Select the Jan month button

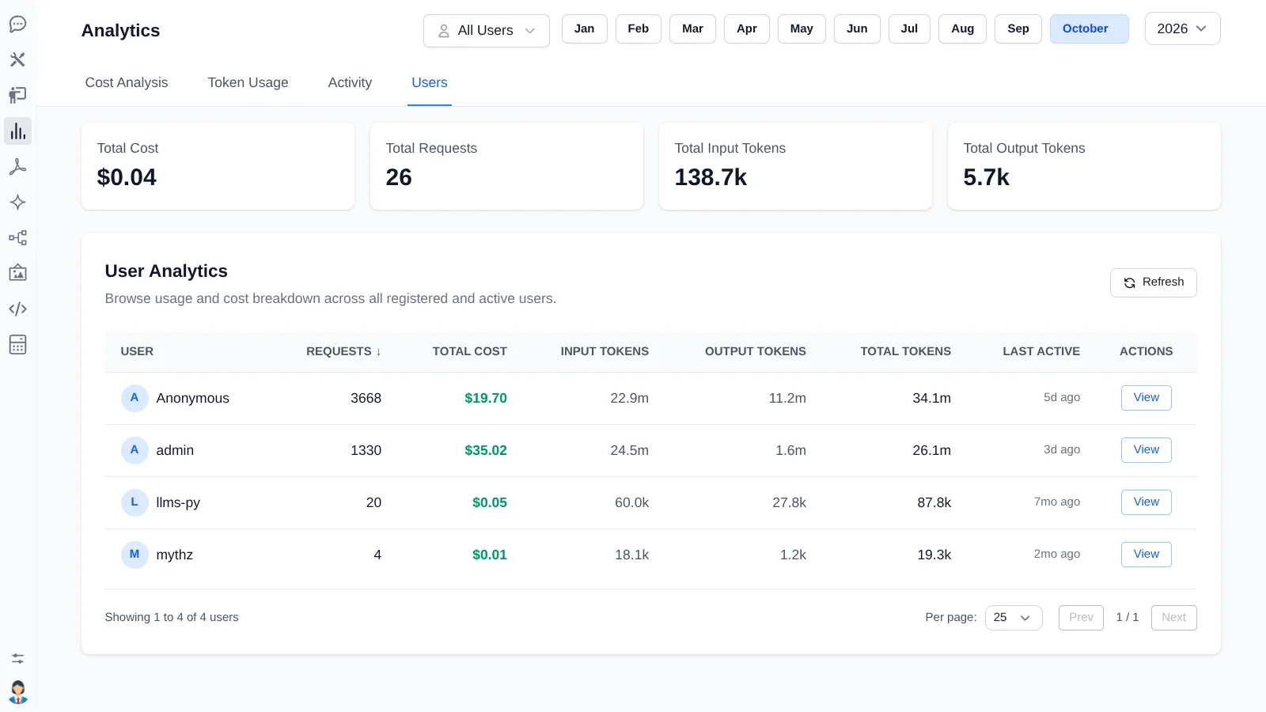[x=585, y=28]
